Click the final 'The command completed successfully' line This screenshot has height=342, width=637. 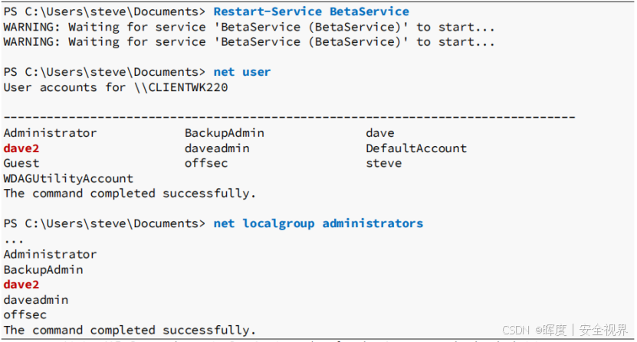click(130, 331)
